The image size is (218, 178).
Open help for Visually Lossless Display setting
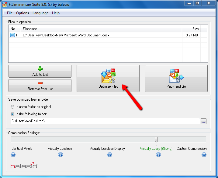coord(110,155)
